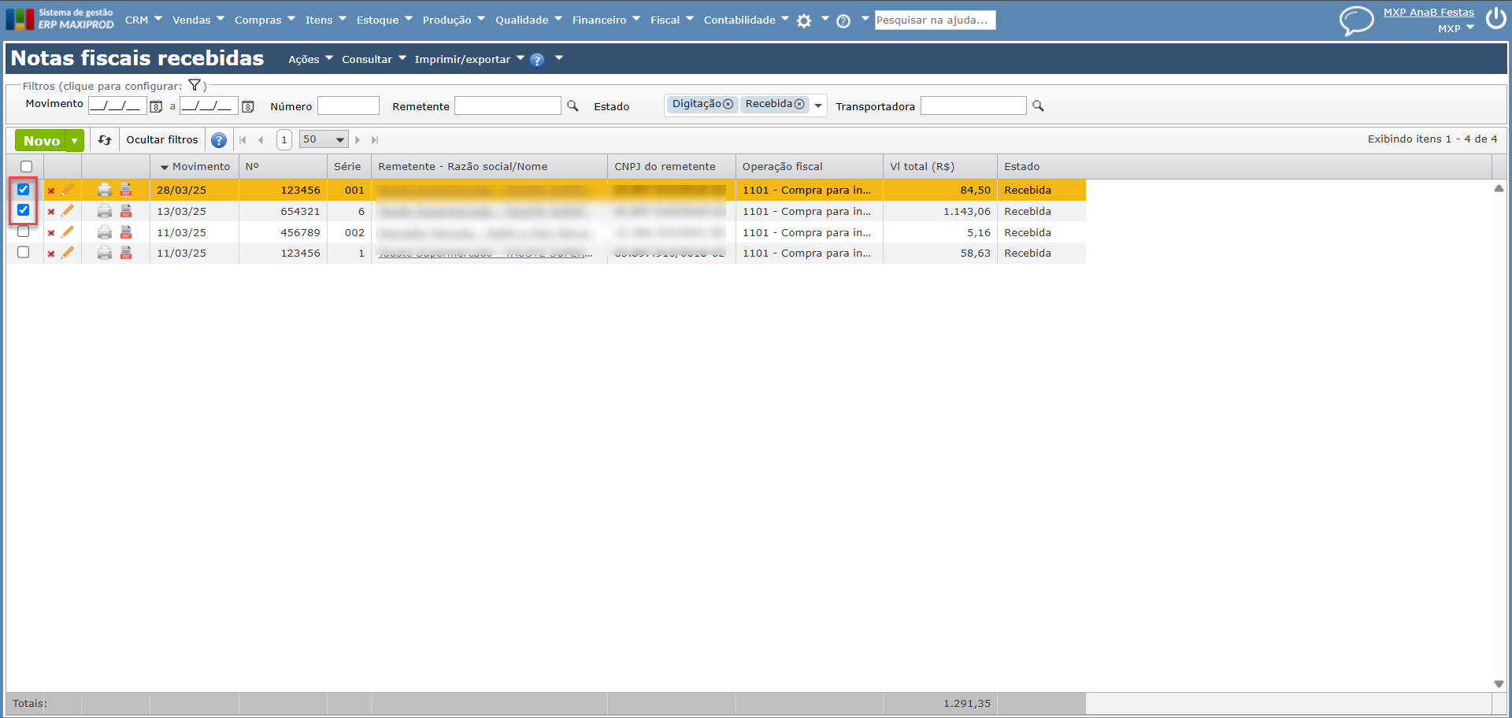Screen dimensions: 1512x718
Task: Delete invoice 654321 with red X
Action: tap(51, 212)
